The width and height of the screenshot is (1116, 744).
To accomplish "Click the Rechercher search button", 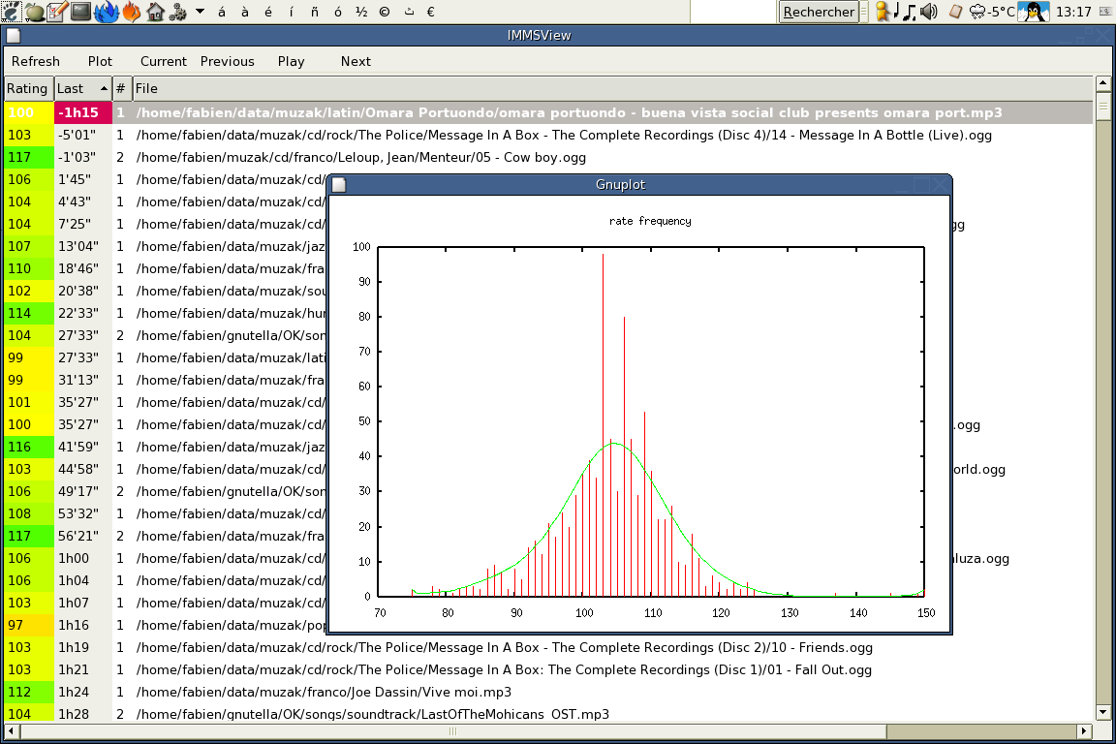I will tap(819, 12).
